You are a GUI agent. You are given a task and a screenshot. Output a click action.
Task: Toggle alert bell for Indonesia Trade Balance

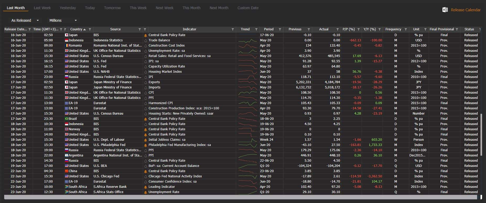point(145,40)
